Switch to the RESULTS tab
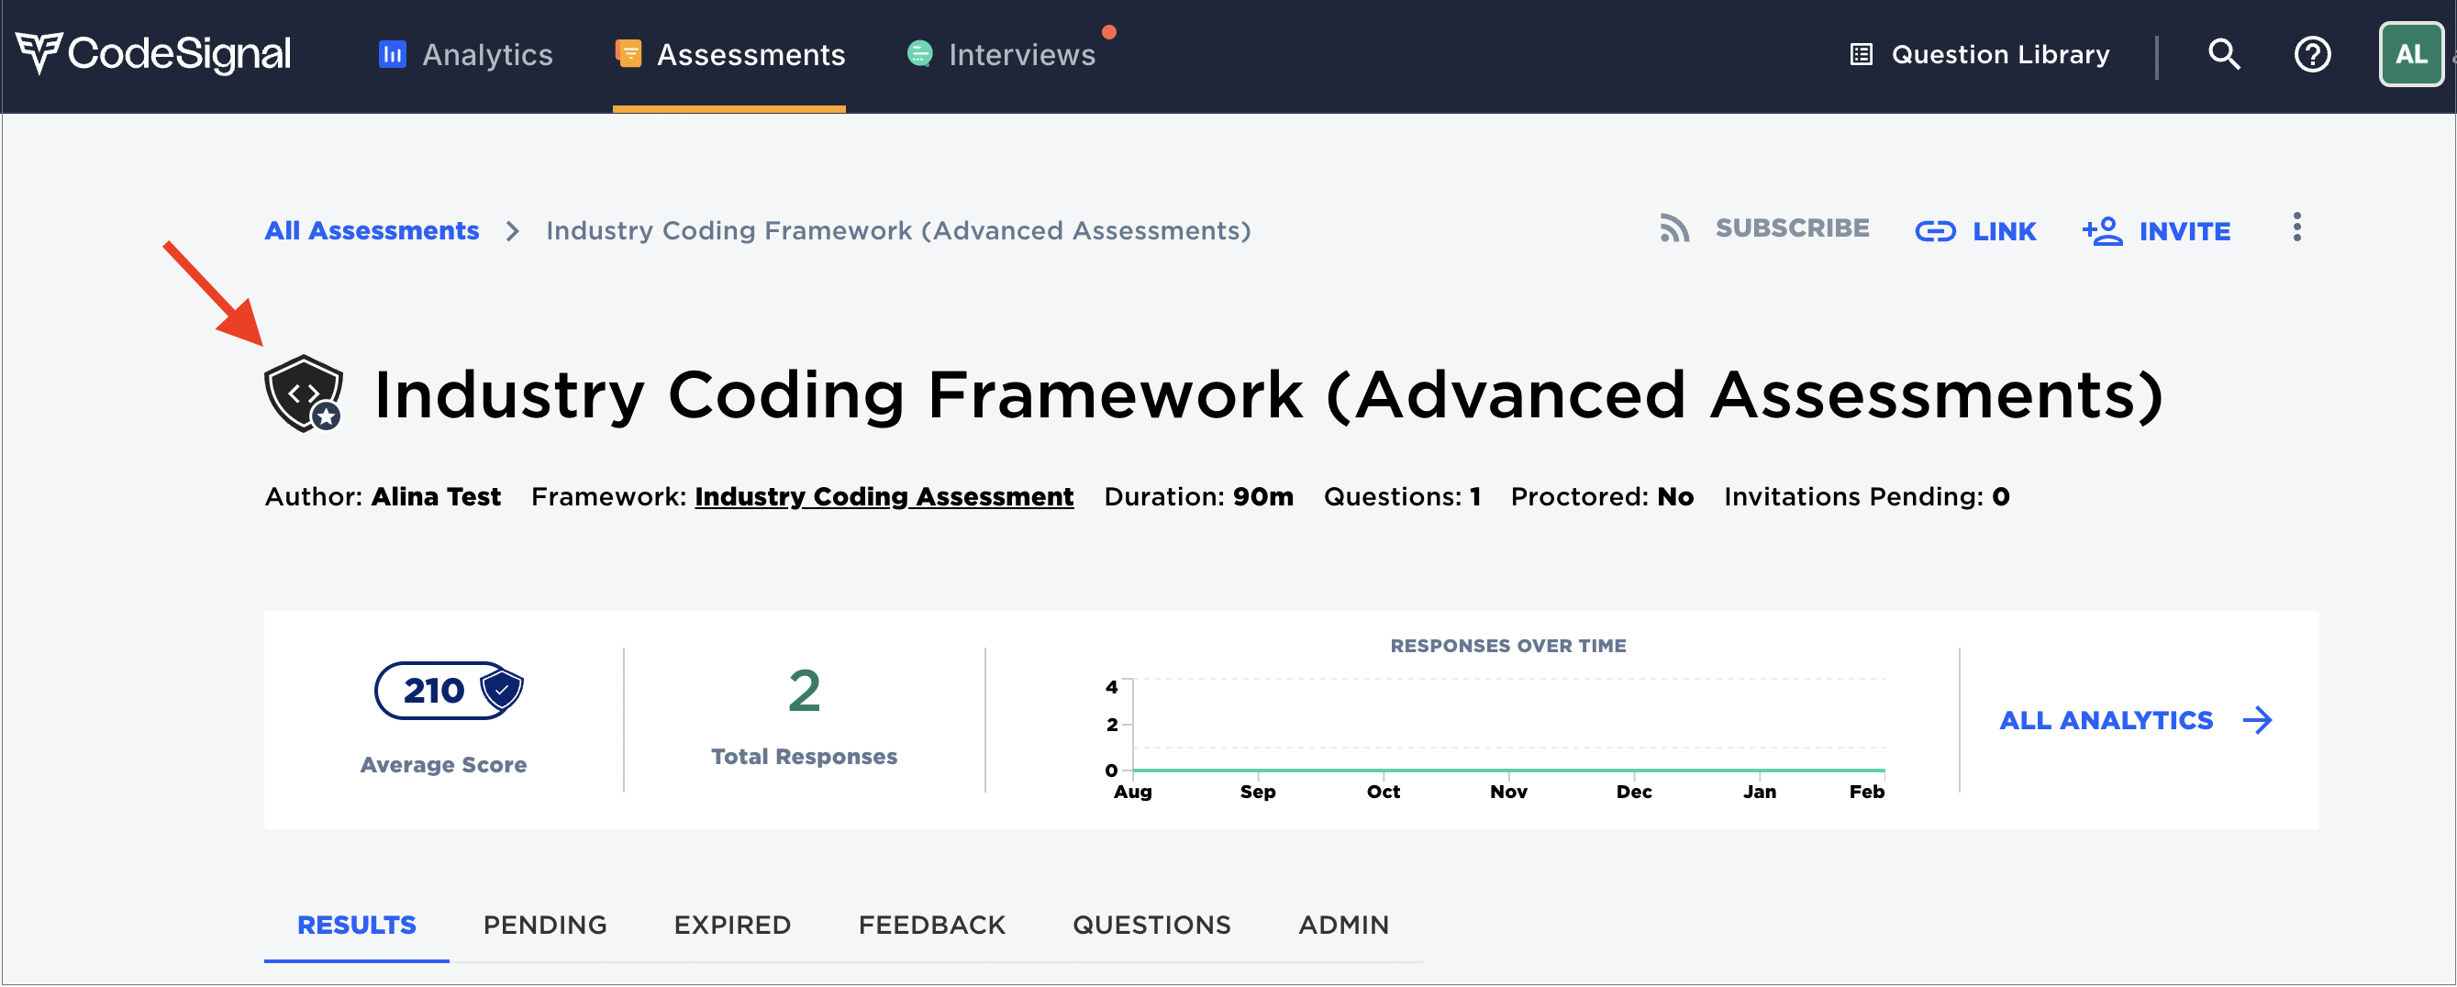This screenshot has width=2457, height=987. [x=356, y=925]
